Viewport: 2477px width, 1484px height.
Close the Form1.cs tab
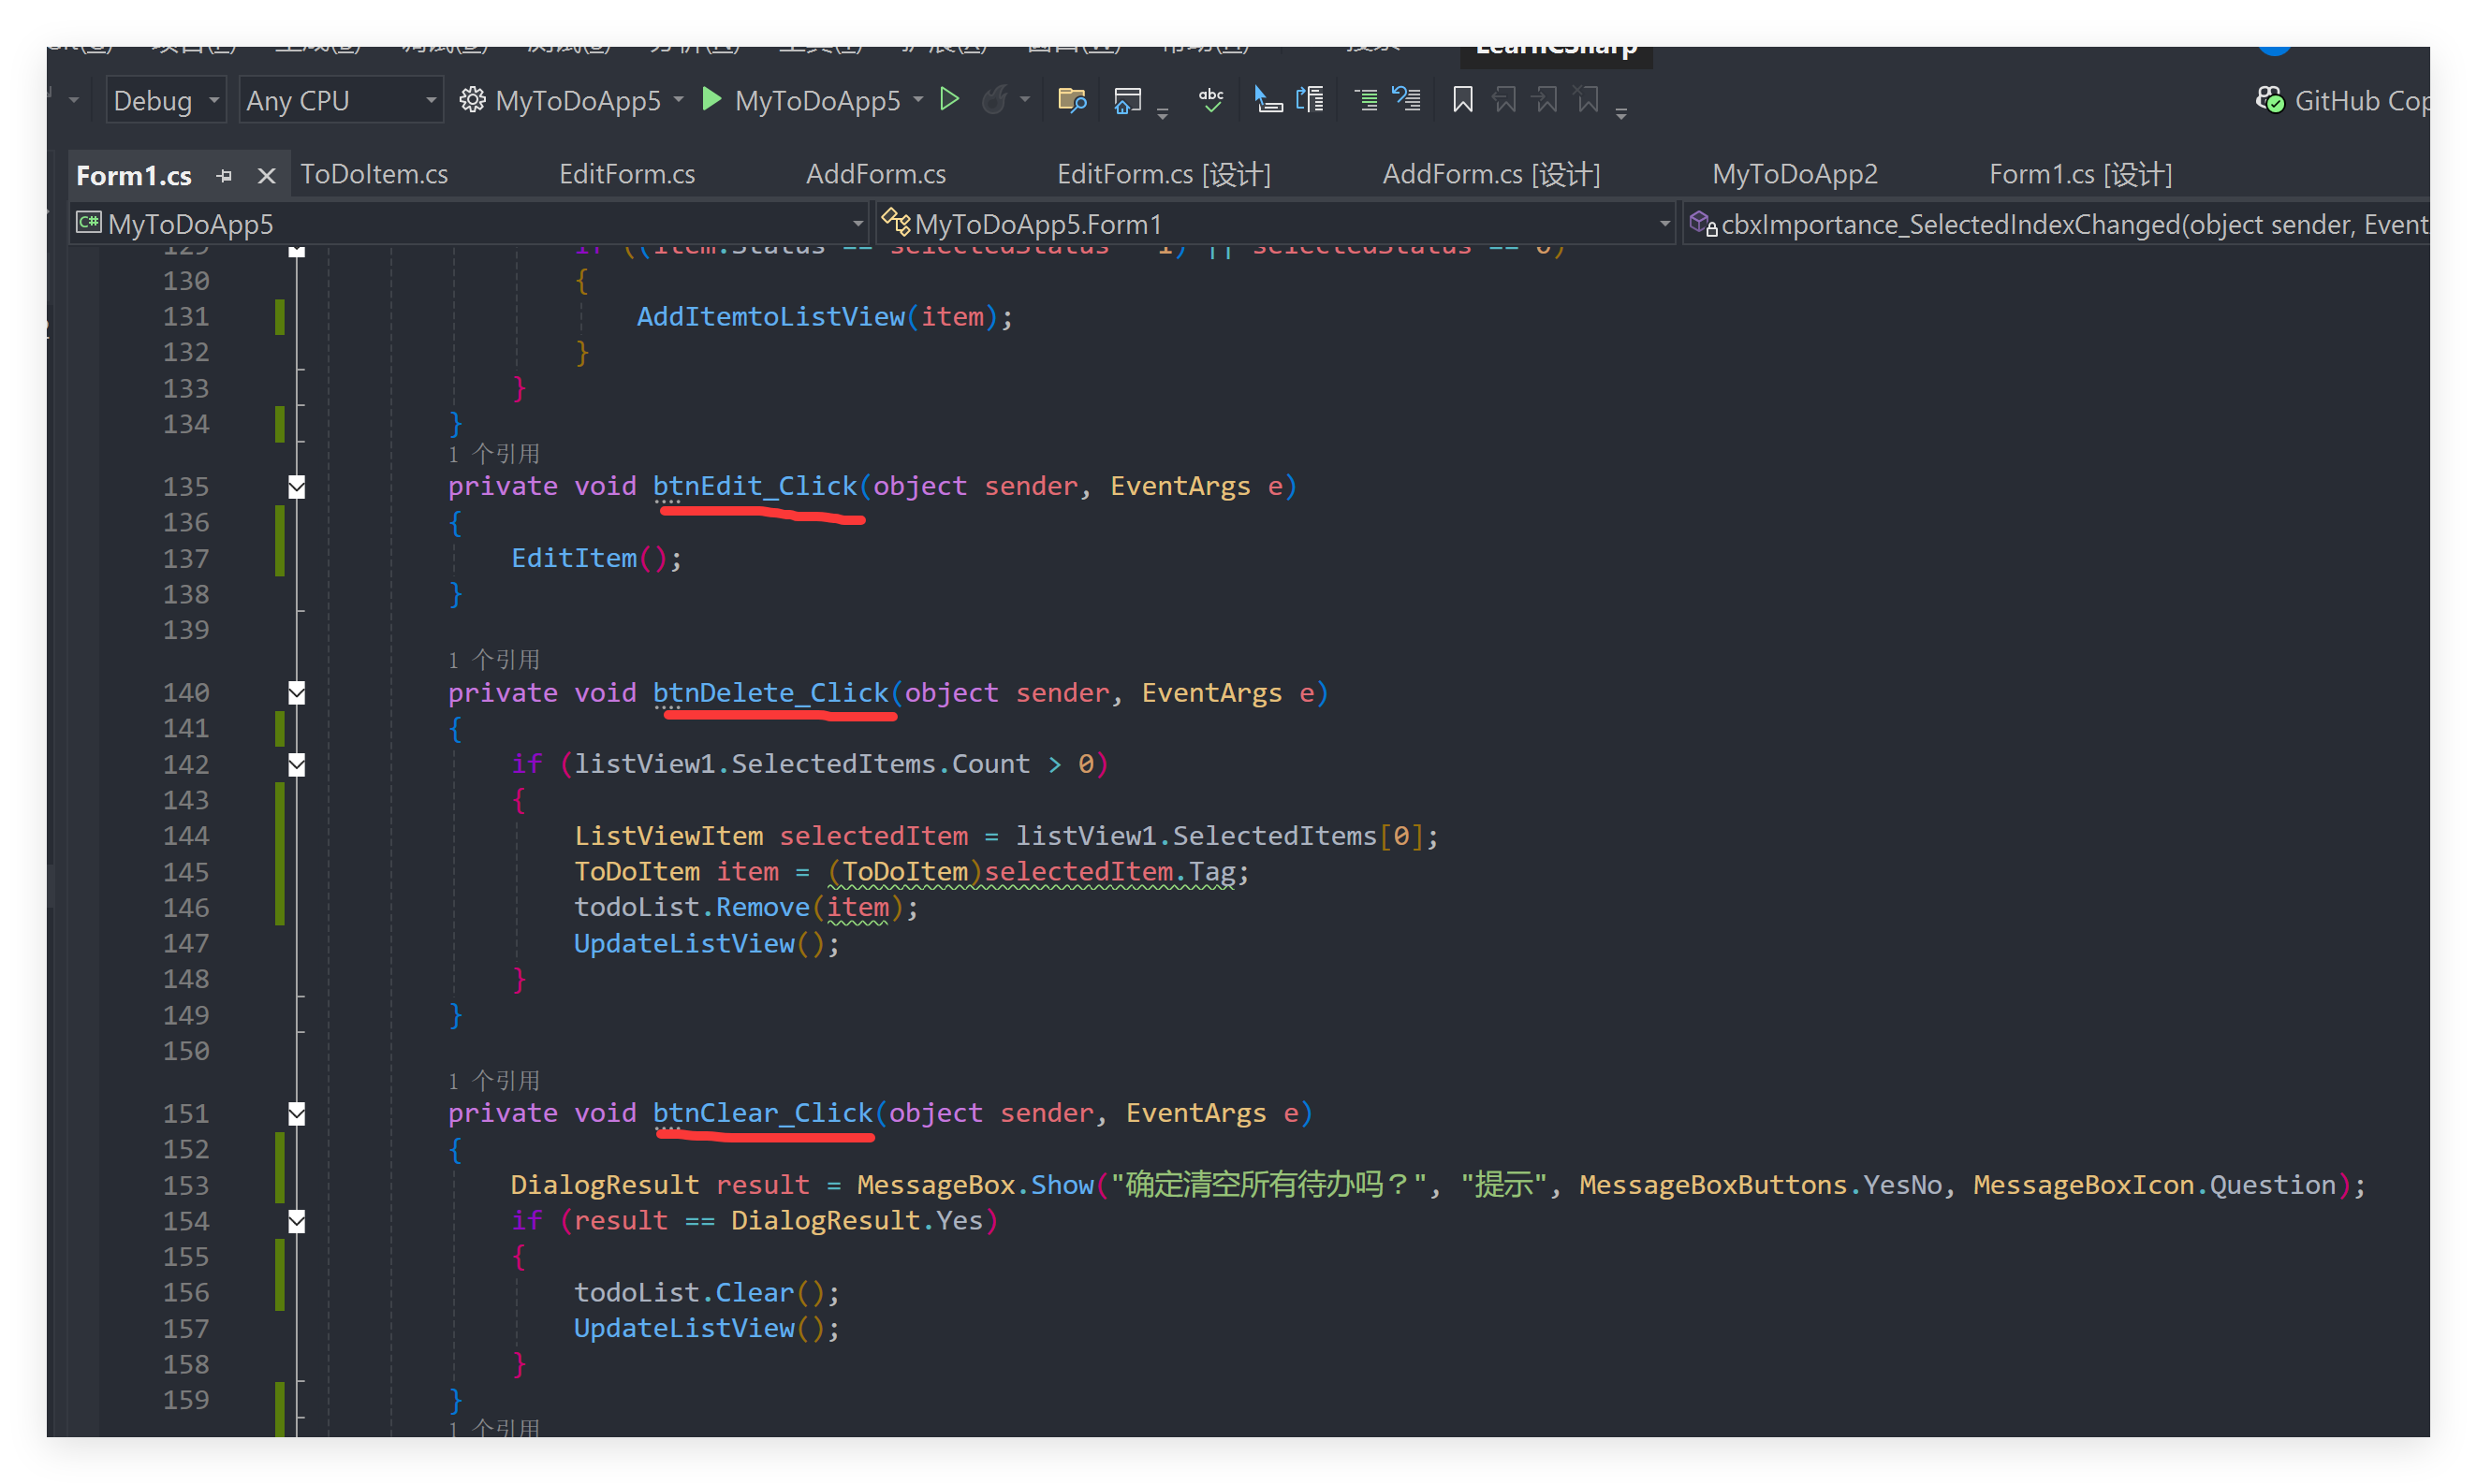(x=266, y=176)
